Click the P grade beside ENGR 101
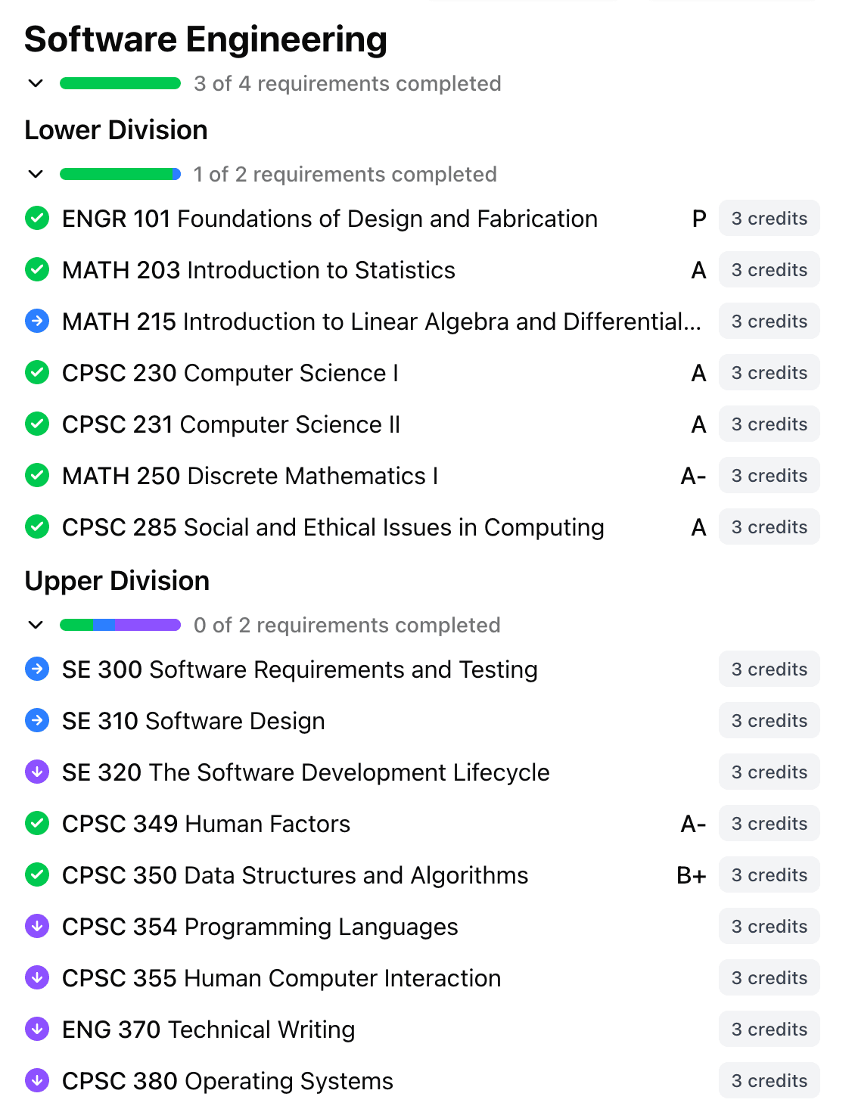 click(x=698, y=218)
